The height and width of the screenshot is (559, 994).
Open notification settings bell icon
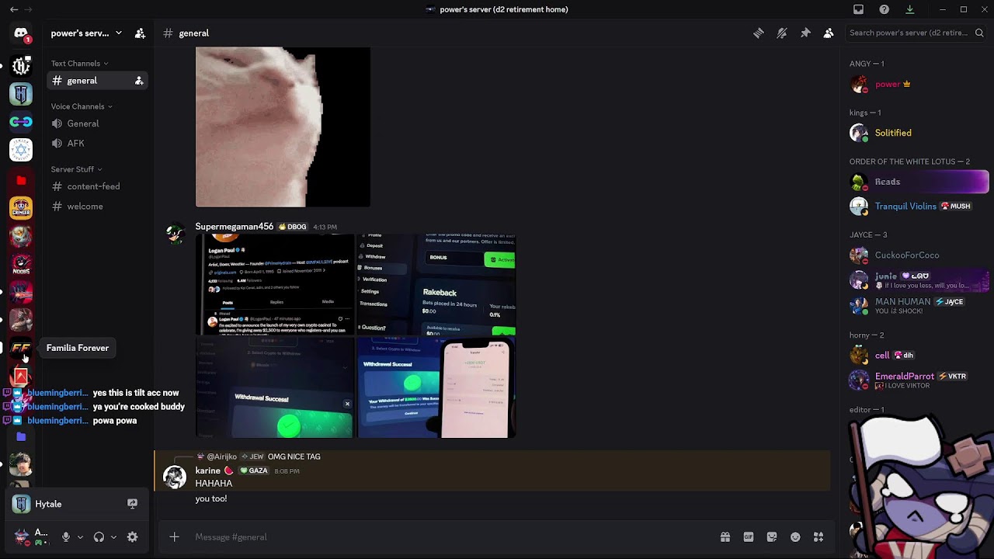click(782, 33)
